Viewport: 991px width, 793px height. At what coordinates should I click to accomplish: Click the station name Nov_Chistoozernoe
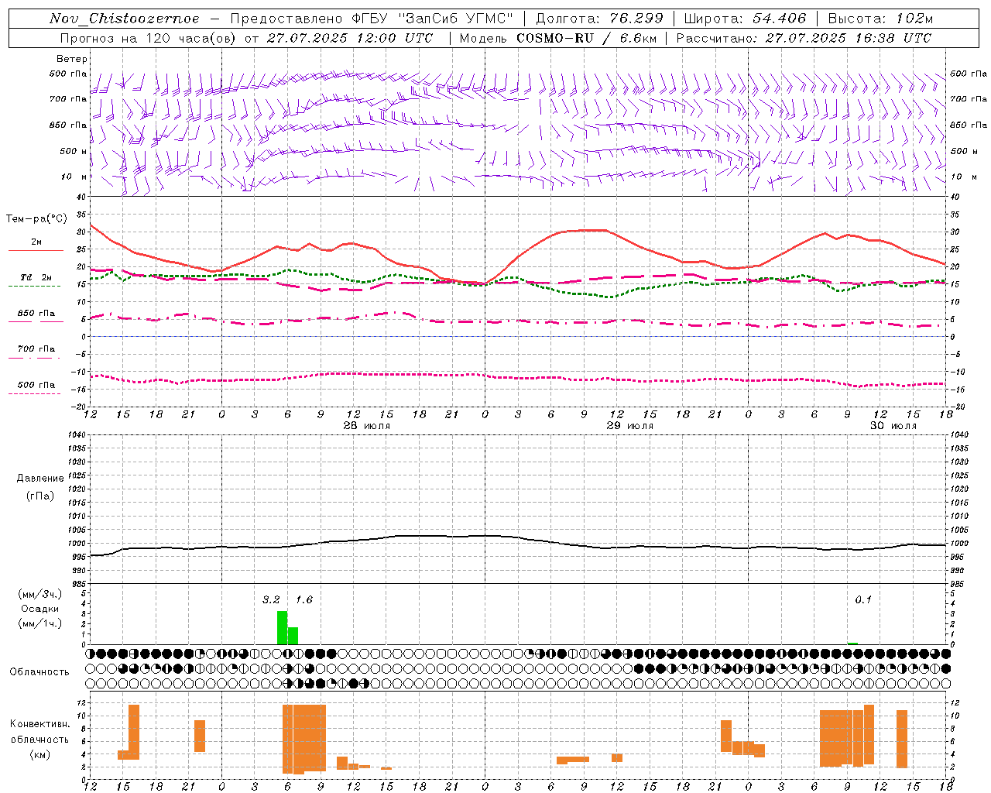click(x=125, y=19)
